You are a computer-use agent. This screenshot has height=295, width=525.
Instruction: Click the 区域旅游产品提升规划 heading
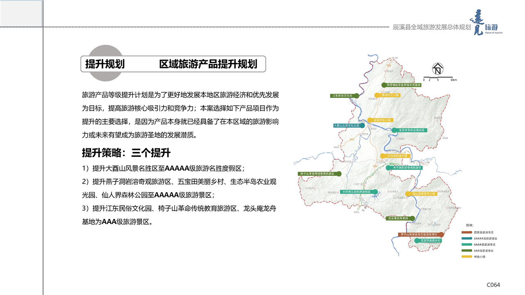pos(208,64)
